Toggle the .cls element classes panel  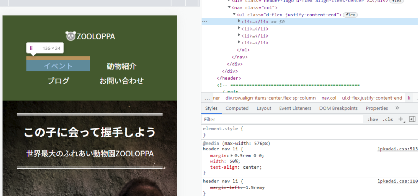click(388, 119)
